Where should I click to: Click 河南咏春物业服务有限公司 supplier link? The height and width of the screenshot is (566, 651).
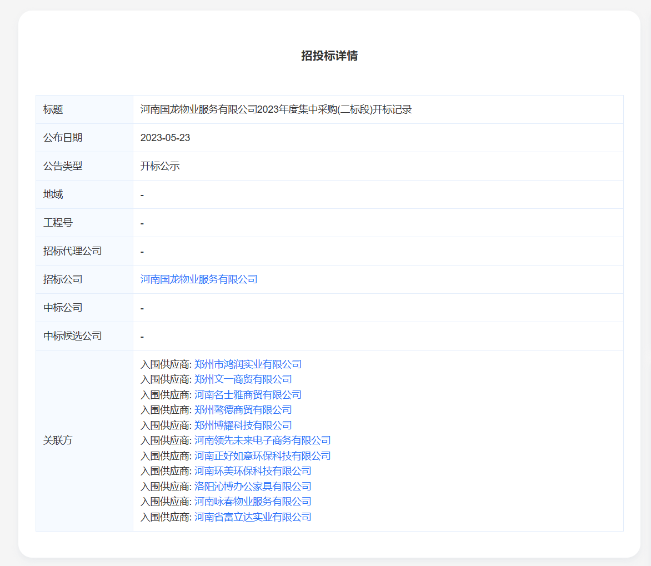[253, 502]
